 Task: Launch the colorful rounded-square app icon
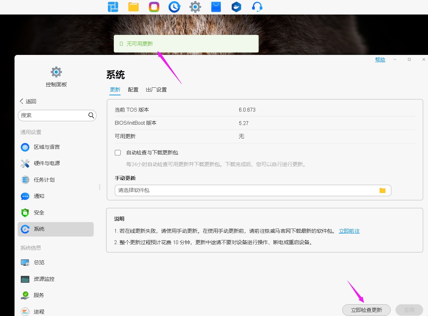(154, 7)
